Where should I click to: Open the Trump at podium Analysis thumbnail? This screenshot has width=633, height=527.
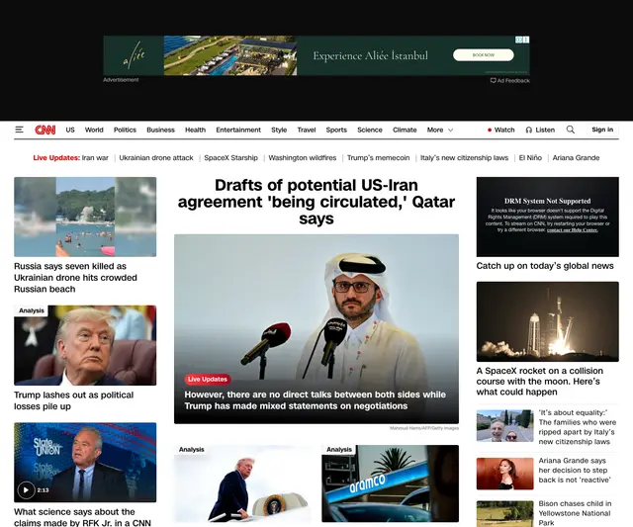coord(242,483)
